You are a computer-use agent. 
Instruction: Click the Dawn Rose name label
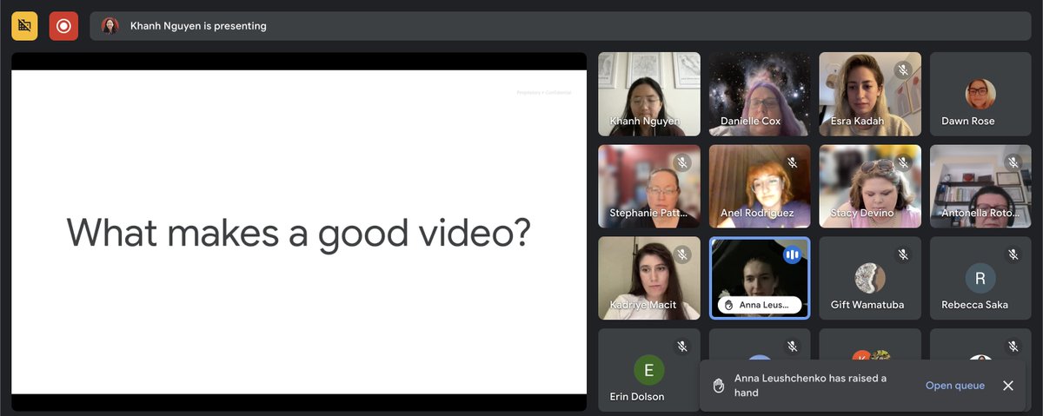967,121
